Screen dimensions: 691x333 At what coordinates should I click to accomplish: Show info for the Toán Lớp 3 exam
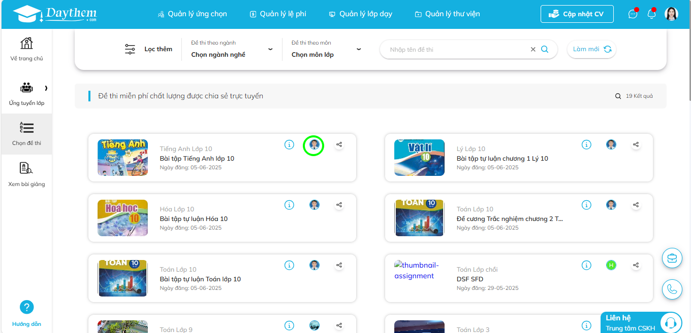point(586,325)
